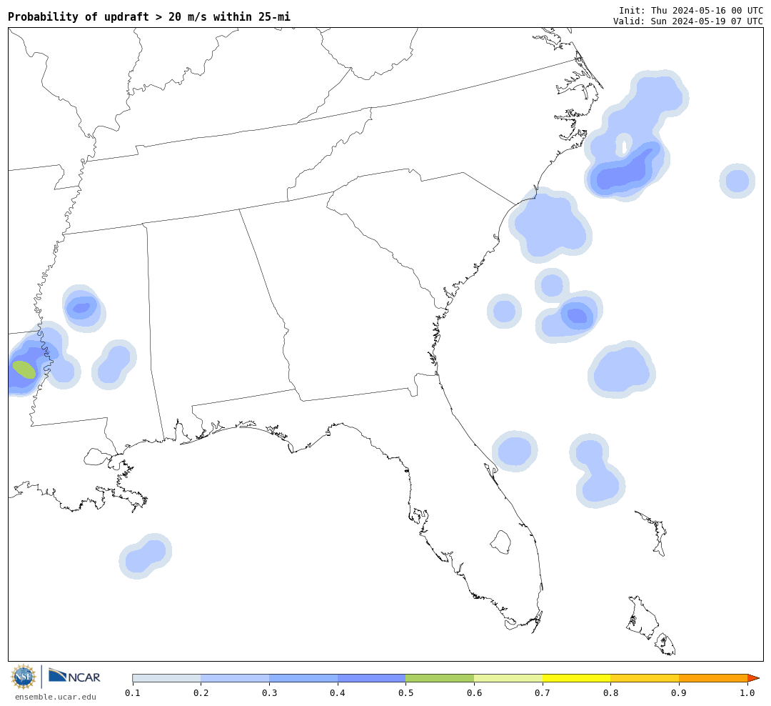This screenshot has width=771, height=706.
Task: Click the 0.1–0.2 pale gray colorbar segment
Action: [x=166, y=678]
